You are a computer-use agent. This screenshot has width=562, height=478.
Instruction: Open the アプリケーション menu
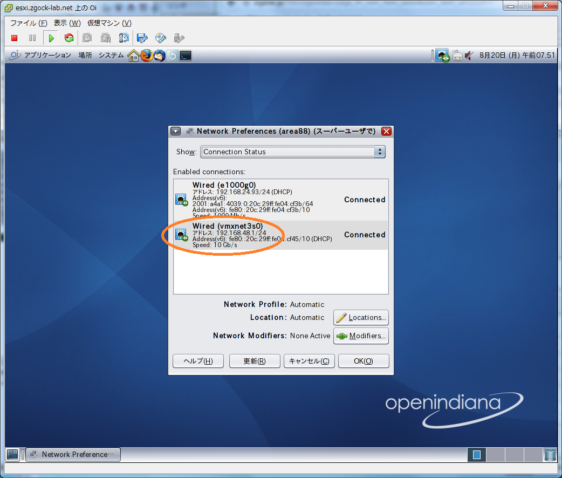tap(47, 55)
